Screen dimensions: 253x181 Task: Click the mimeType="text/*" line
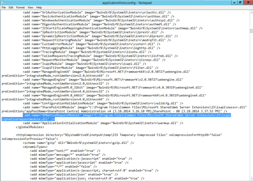(x=65, y=151)
